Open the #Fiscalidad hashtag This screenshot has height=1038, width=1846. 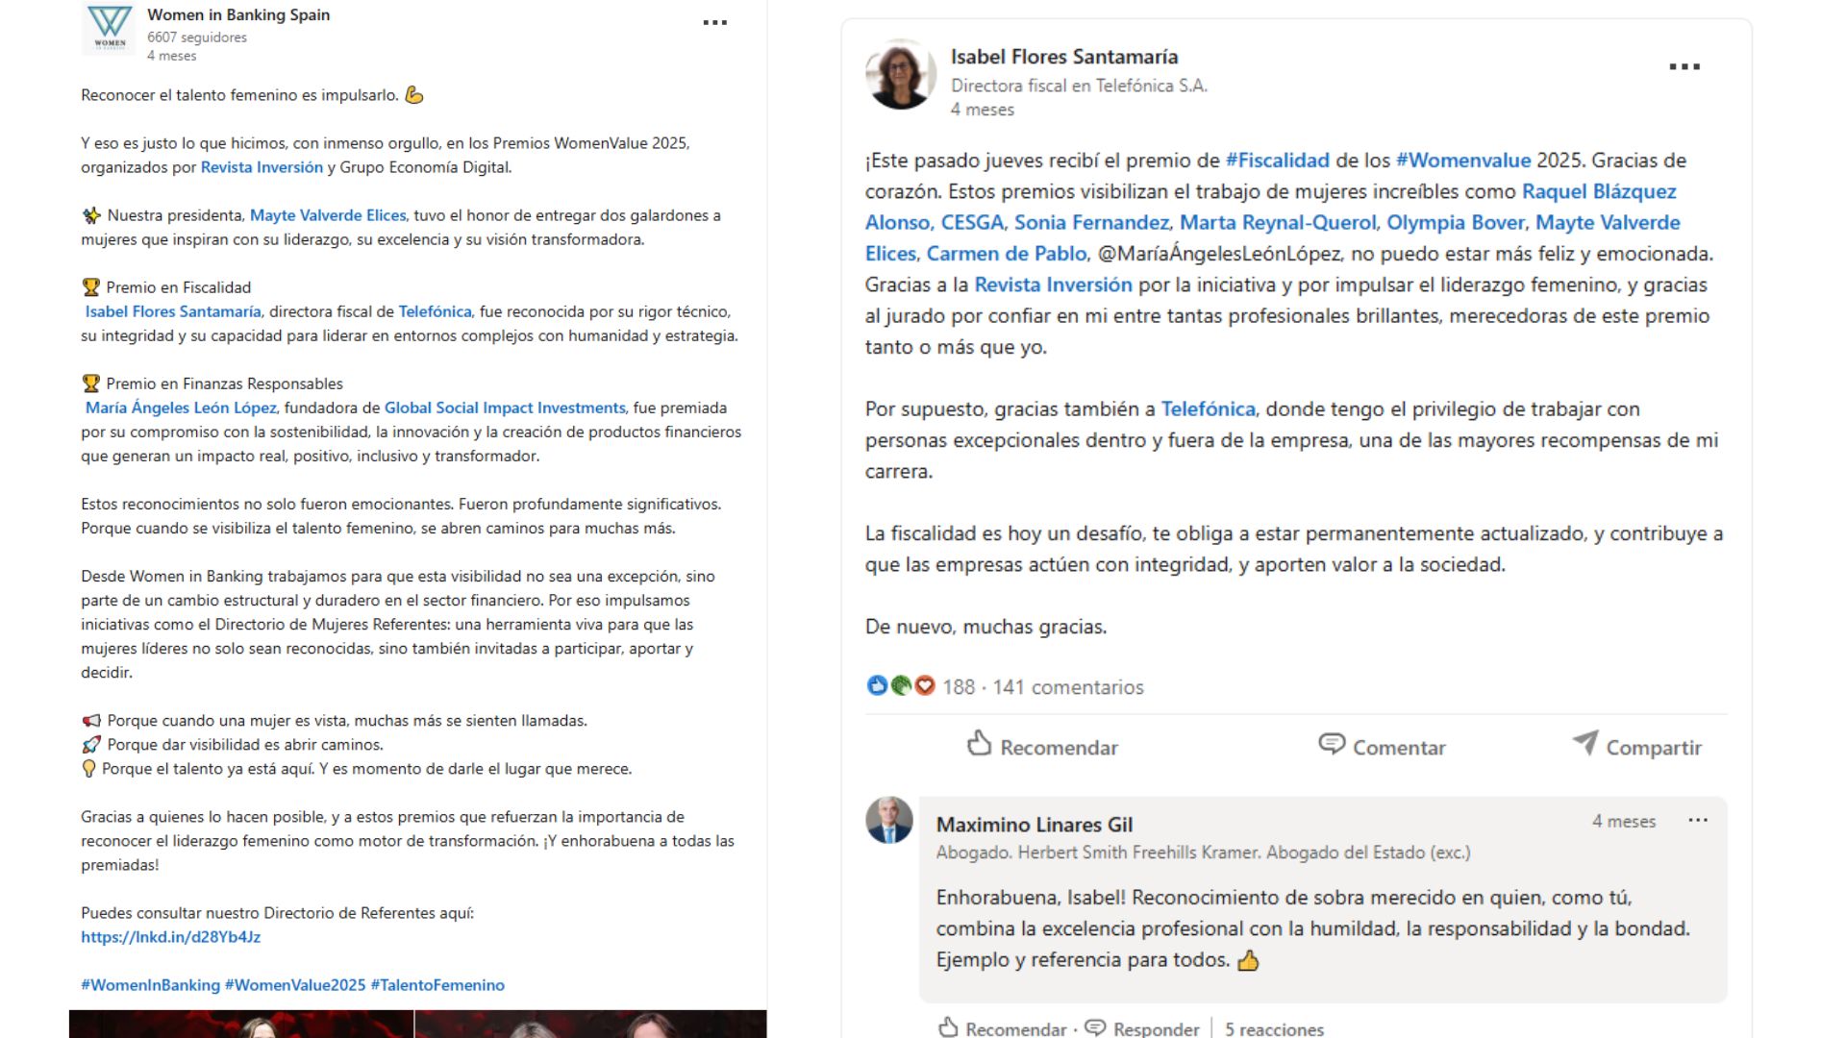(x=1277, y=161)
